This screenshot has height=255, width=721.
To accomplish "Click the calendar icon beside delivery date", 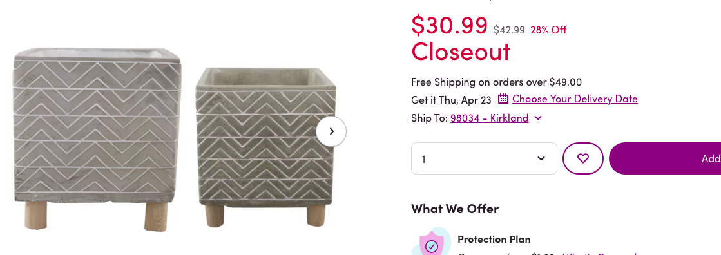I will click(x=503, y=99).
